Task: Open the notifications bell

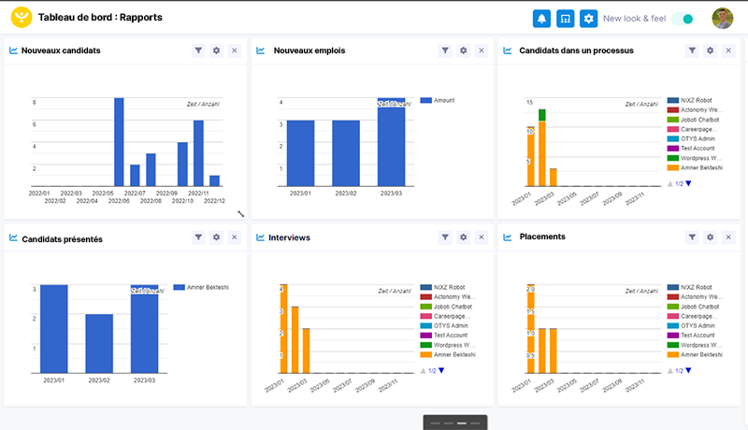Action: click(541, 19)
